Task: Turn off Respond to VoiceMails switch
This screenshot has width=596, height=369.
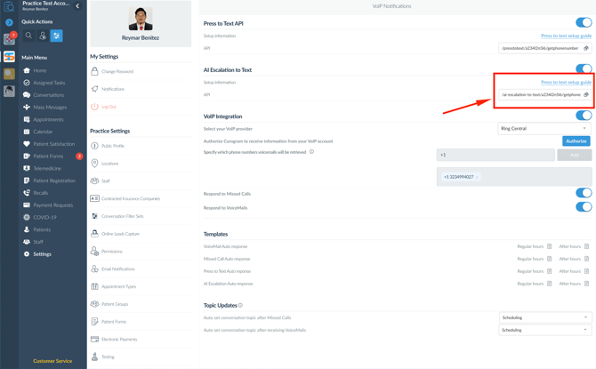Action: tap(584, 207)
